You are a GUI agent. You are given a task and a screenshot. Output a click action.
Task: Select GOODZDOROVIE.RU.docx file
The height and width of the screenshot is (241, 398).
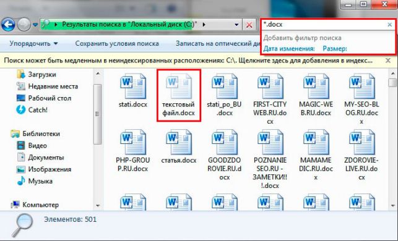[x=225, y=154]
